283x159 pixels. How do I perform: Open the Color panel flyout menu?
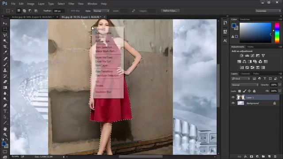click(280, 19)
